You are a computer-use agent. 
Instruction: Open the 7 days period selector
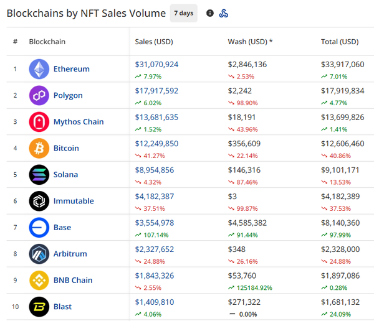[x=183, y=13]
